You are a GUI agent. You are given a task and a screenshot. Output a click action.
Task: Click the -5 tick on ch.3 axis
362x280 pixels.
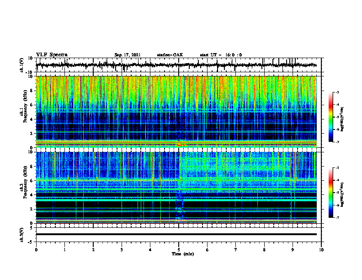point(31,242)
